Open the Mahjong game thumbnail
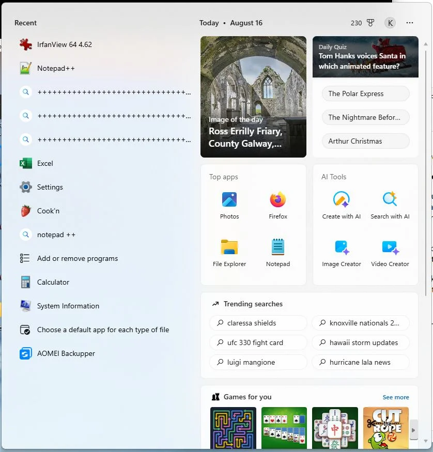 (x=335, y=428)
